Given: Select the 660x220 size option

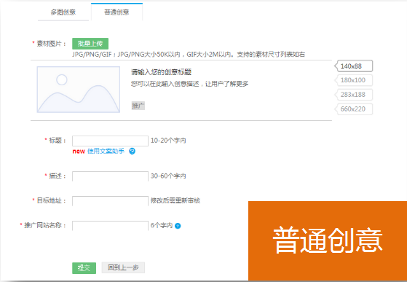Looking at the screenshot, I should point(354,109).
